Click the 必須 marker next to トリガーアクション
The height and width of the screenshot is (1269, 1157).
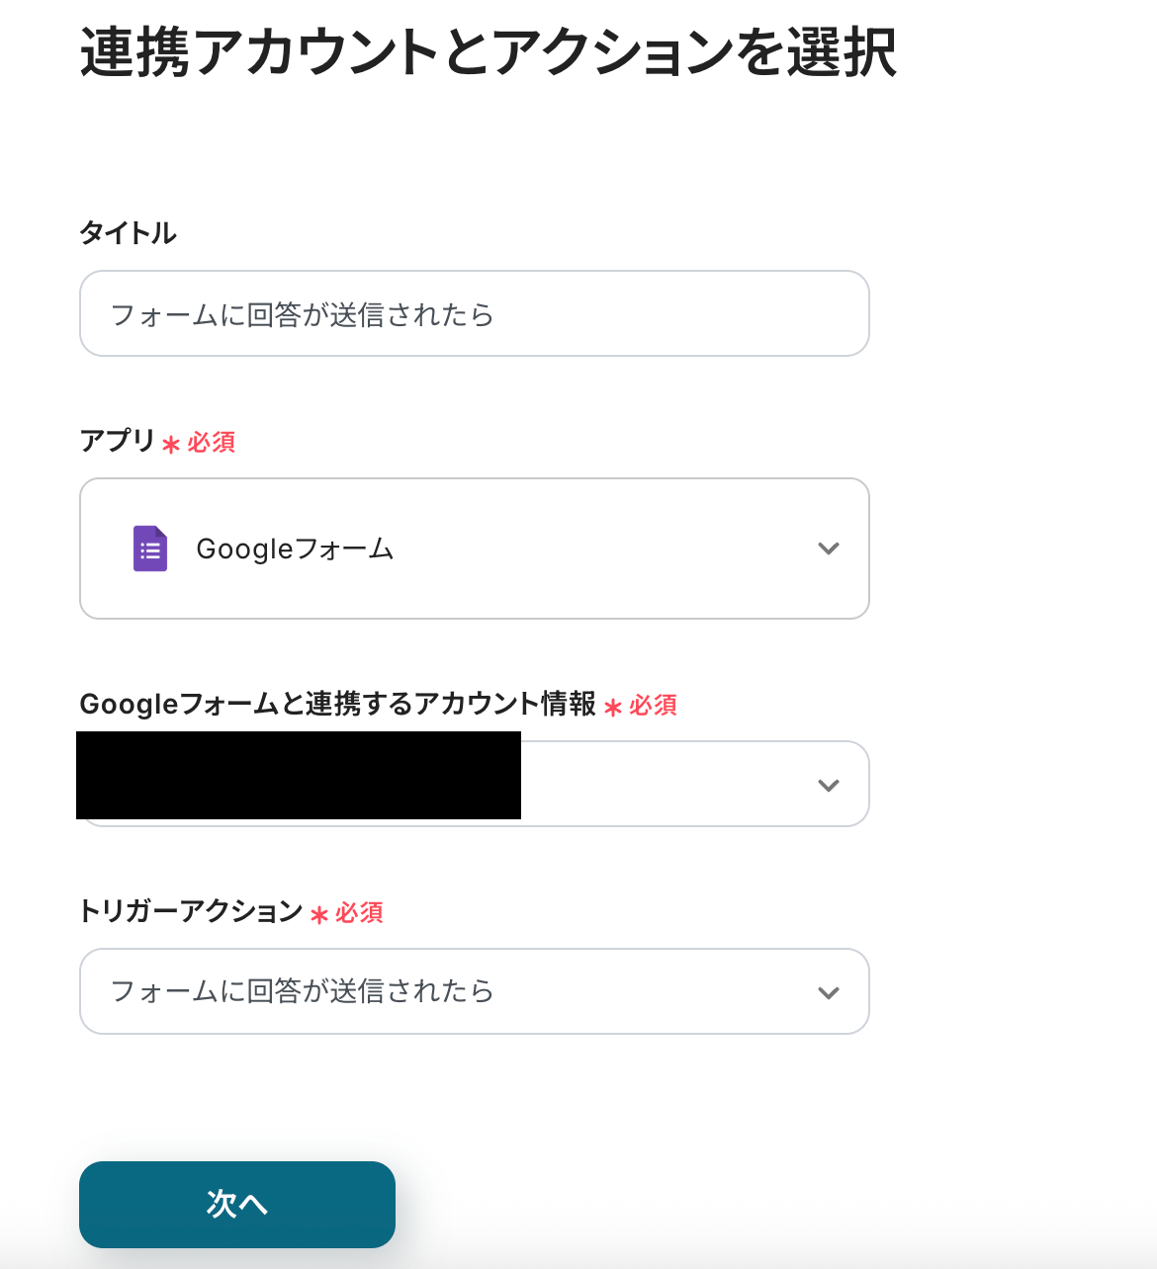(359, 912)
